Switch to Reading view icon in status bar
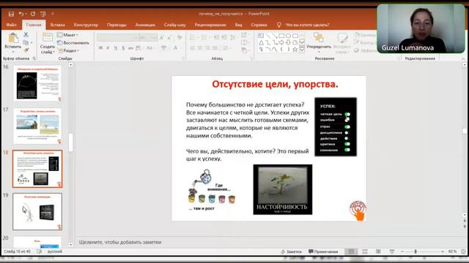Screen dimensions: 469x263 coord(378,251)
